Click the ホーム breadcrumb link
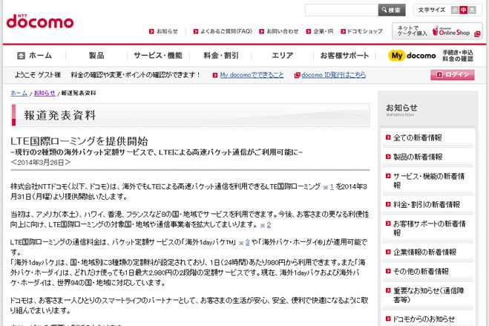 click(19, 93)
